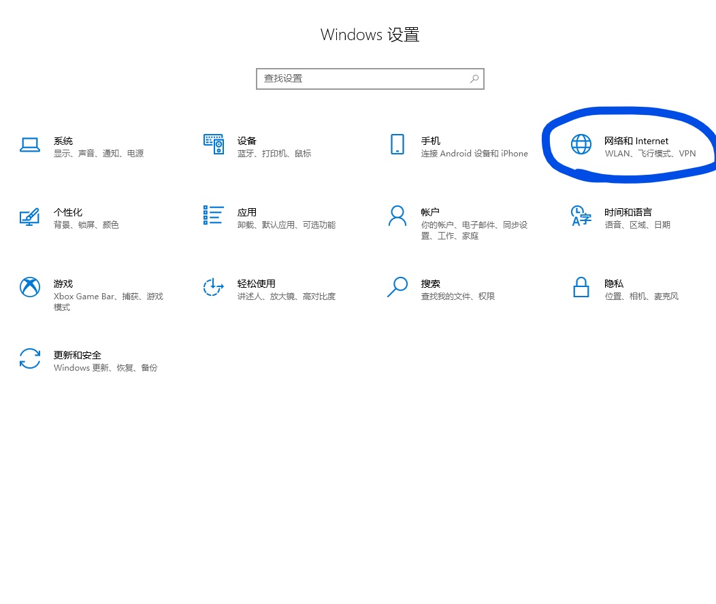Select the 网络和 Internet title

coord(636,141)
